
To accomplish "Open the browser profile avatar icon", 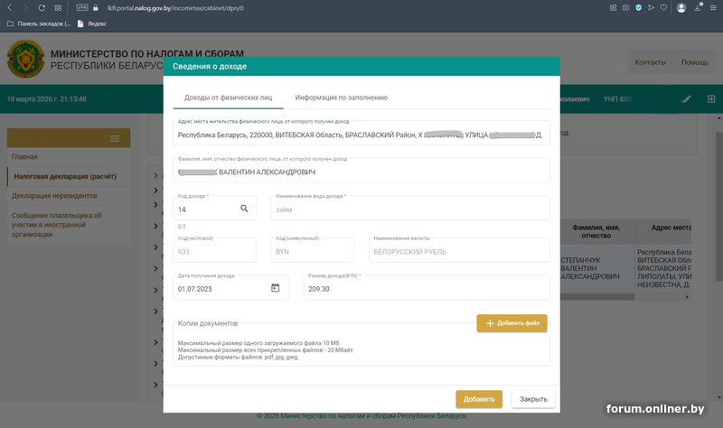I will click(681, 8).
